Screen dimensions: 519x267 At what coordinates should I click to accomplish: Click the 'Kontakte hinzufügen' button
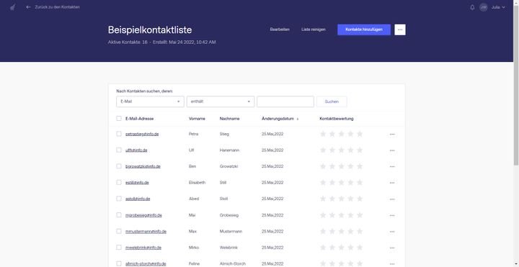pos(364,30)
